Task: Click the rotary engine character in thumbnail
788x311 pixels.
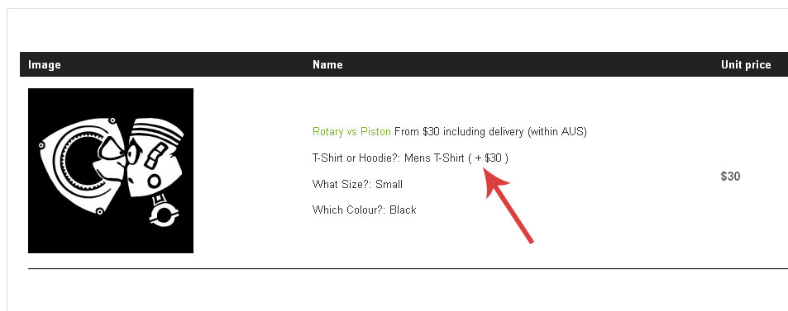Action: coord(80,166)
